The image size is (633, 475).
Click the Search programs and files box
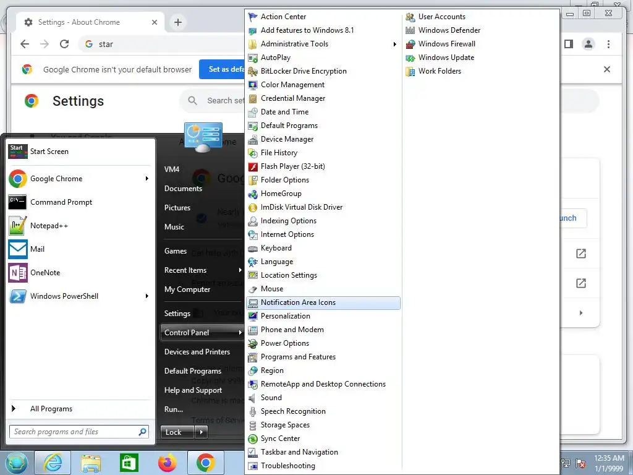pos(79,432)
